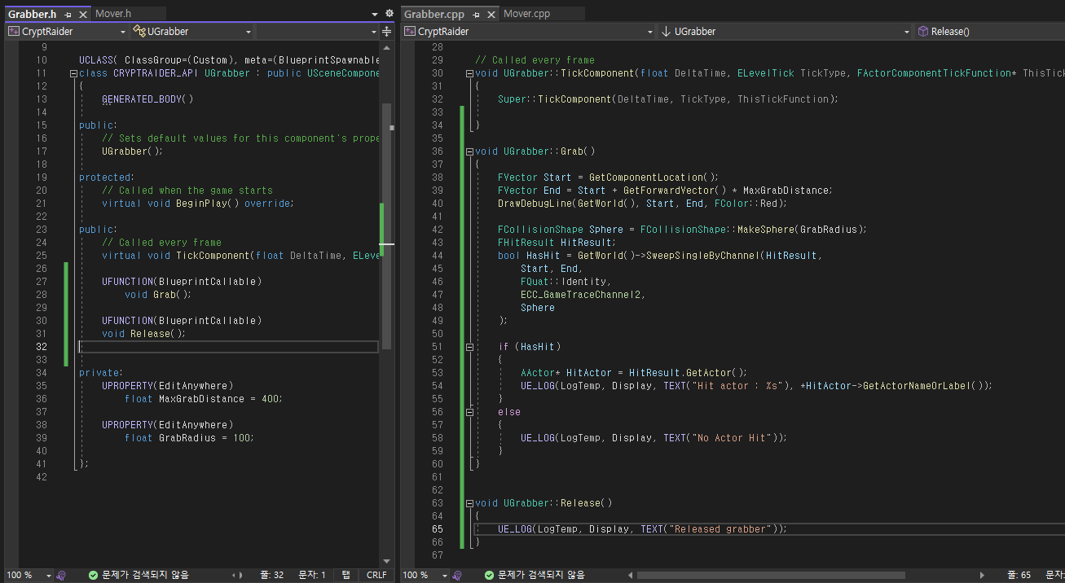Pin the Grabber.h tab
Image resolution: width=1065 pixels, height=583 pixels.
pyautogui.click(x=68, y=15)
